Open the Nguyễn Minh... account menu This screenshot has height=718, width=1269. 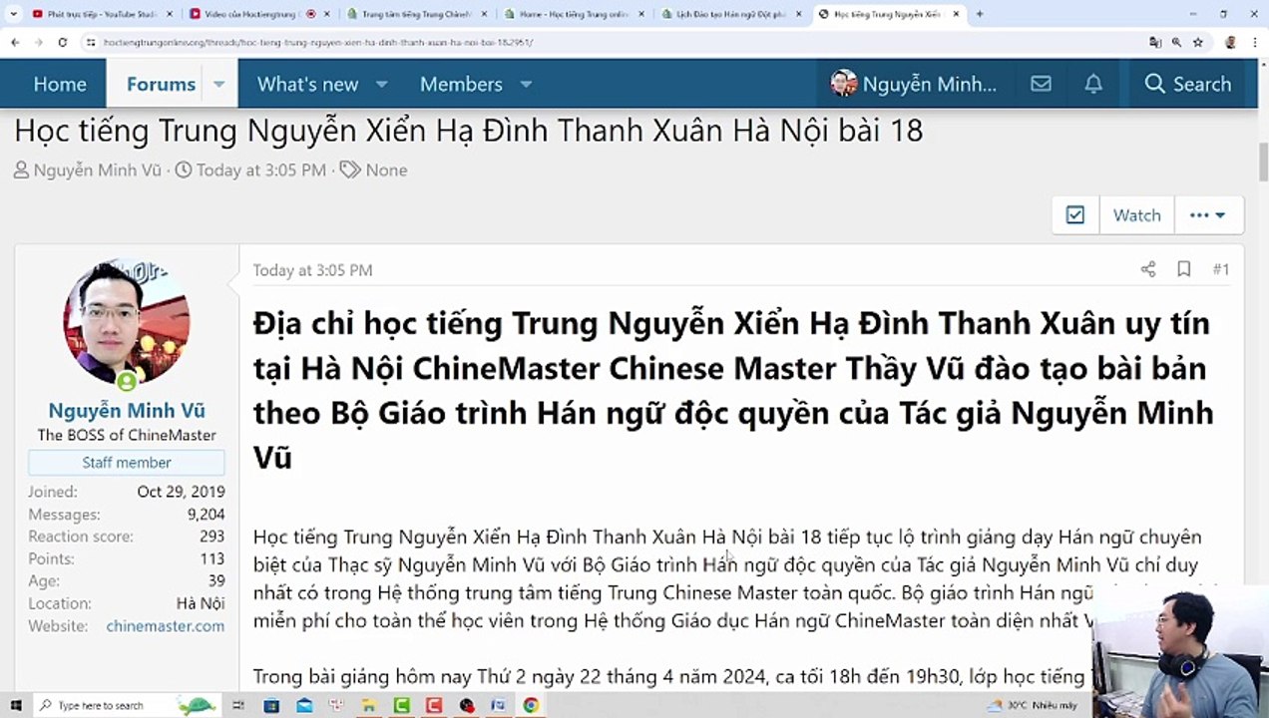click(x=914, y=84)
